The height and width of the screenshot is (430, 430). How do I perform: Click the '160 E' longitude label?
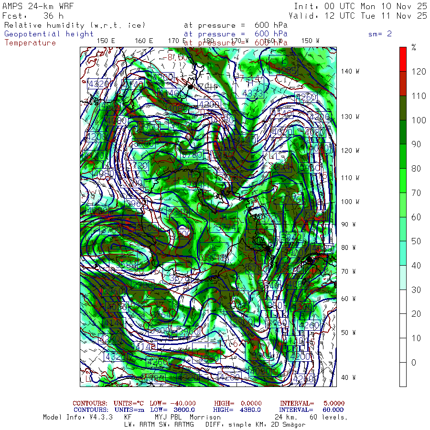[x=144, y=41]
